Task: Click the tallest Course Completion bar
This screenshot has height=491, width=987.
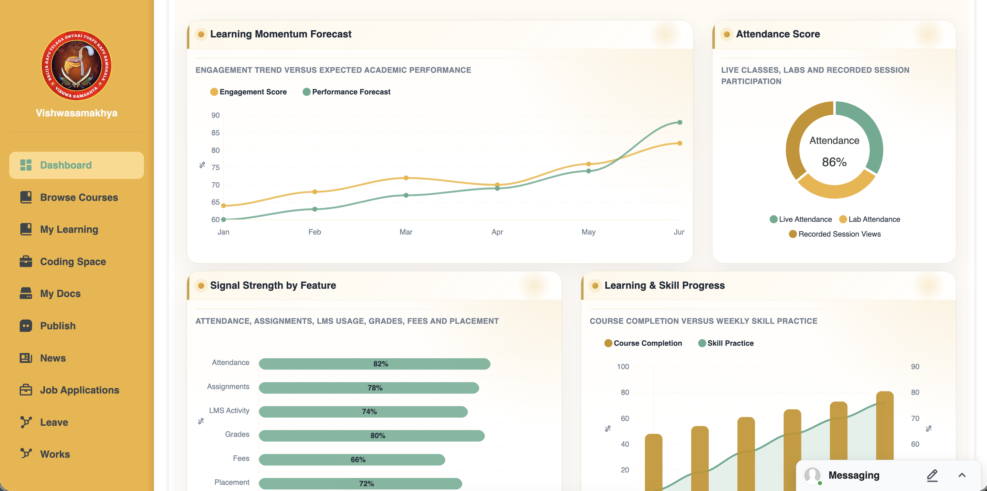Action: point(885,425)
